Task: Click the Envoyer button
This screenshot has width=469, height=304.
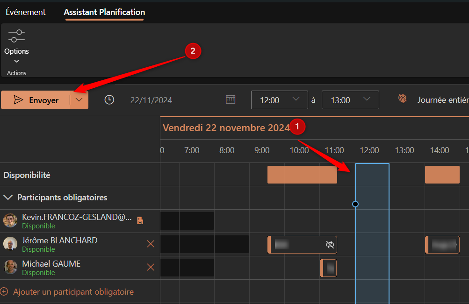Action: pos(36,100)
